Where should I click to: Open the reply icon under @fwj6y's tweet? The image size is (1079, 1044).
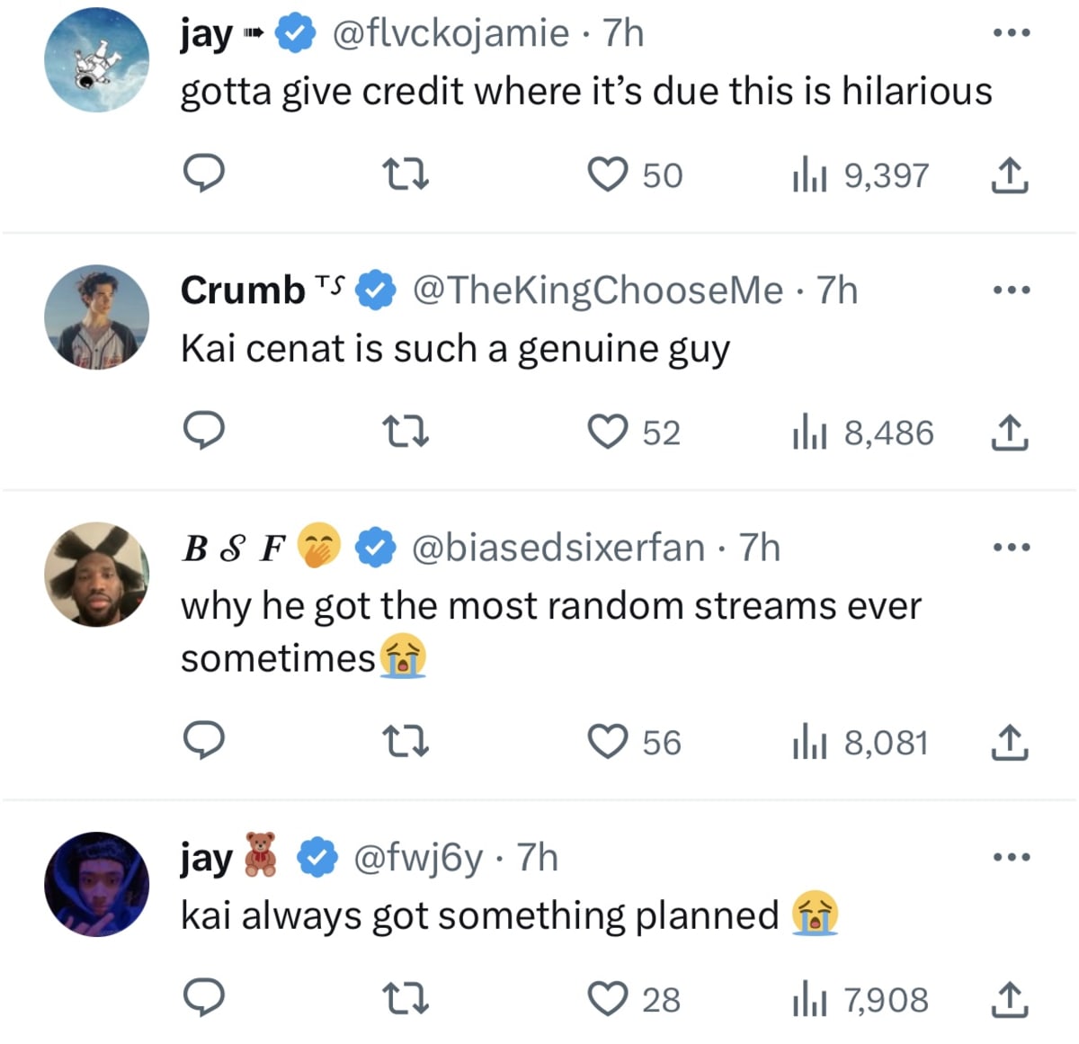click(x=204, y=998)
